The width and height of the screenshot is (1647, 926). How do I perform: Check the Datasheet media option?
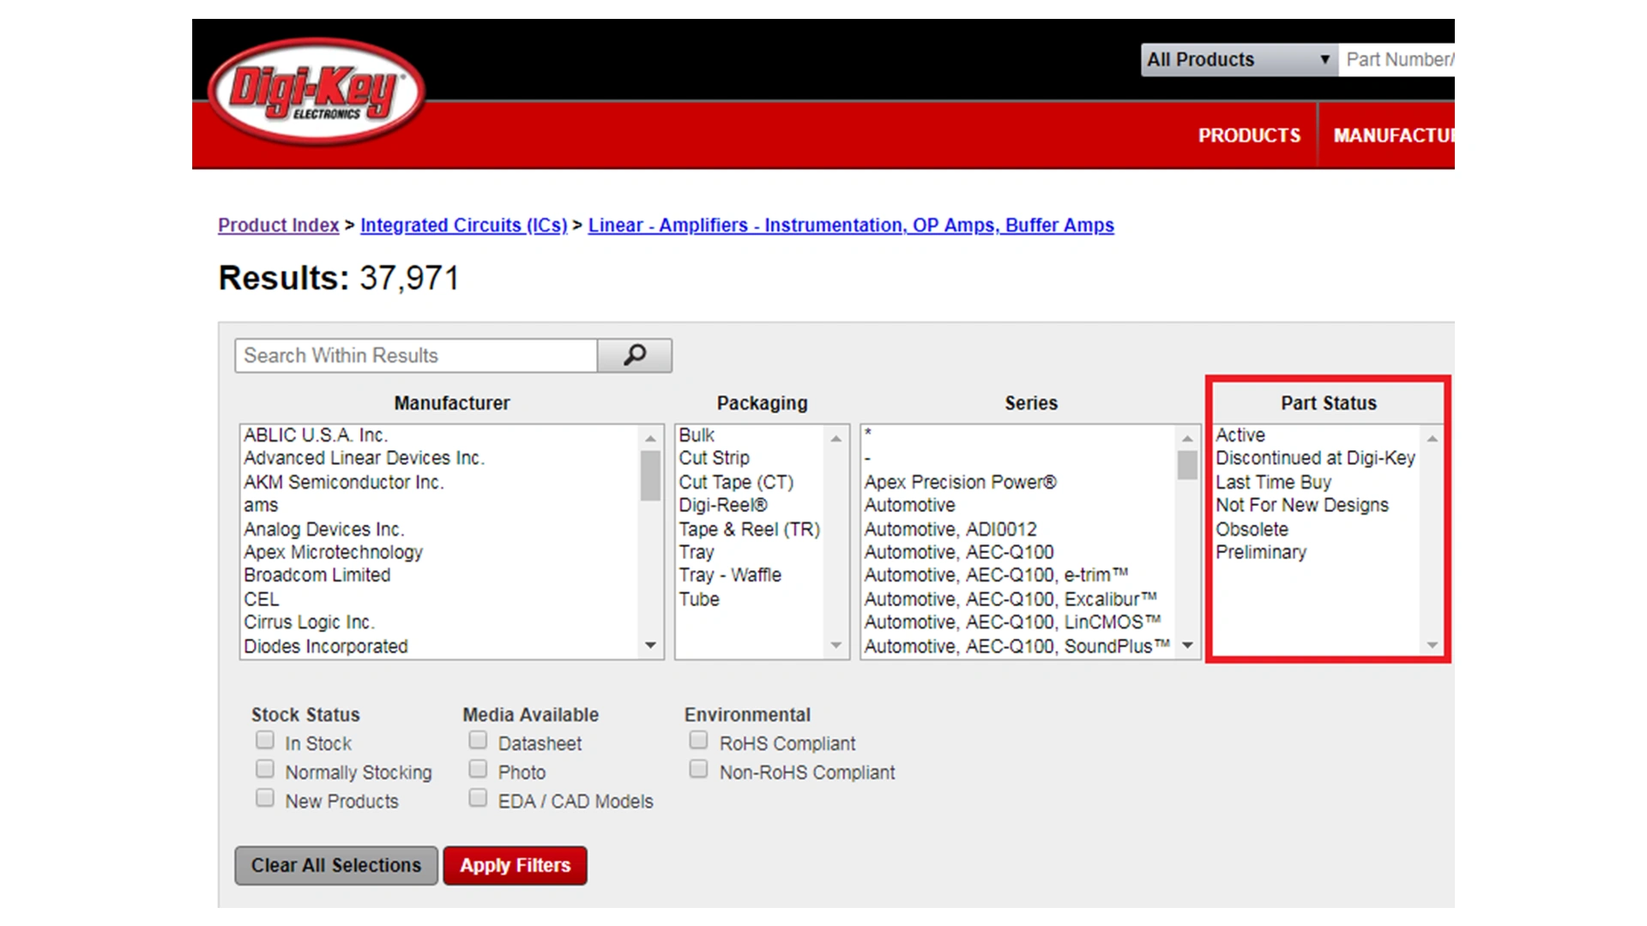[x=478, y=740]
